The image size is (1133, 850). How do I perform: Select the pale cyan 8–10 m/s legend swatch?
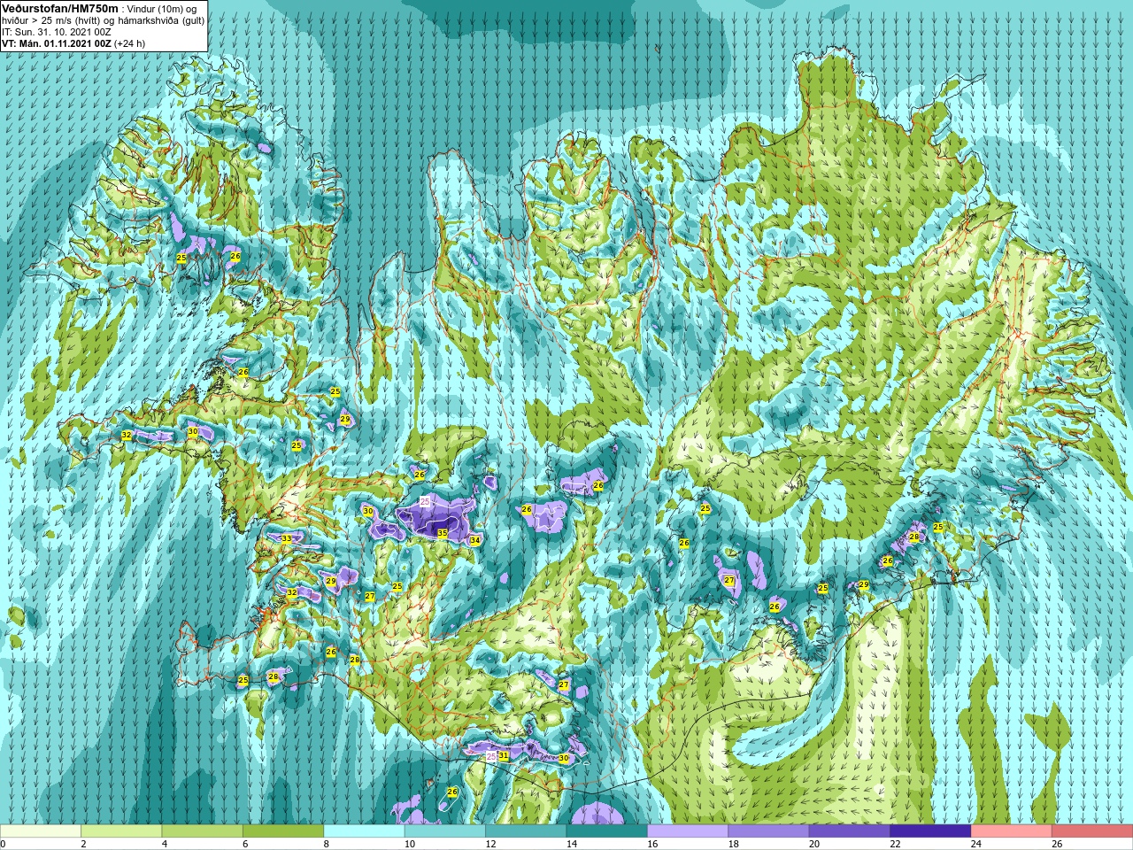pos(364,831)
